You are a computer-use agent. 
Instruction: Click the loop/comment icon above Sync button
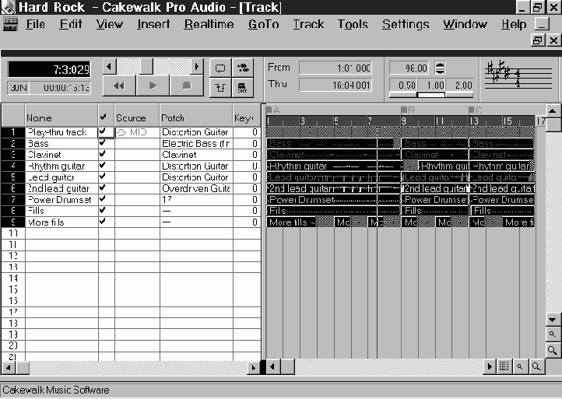[x=220, y=68]
